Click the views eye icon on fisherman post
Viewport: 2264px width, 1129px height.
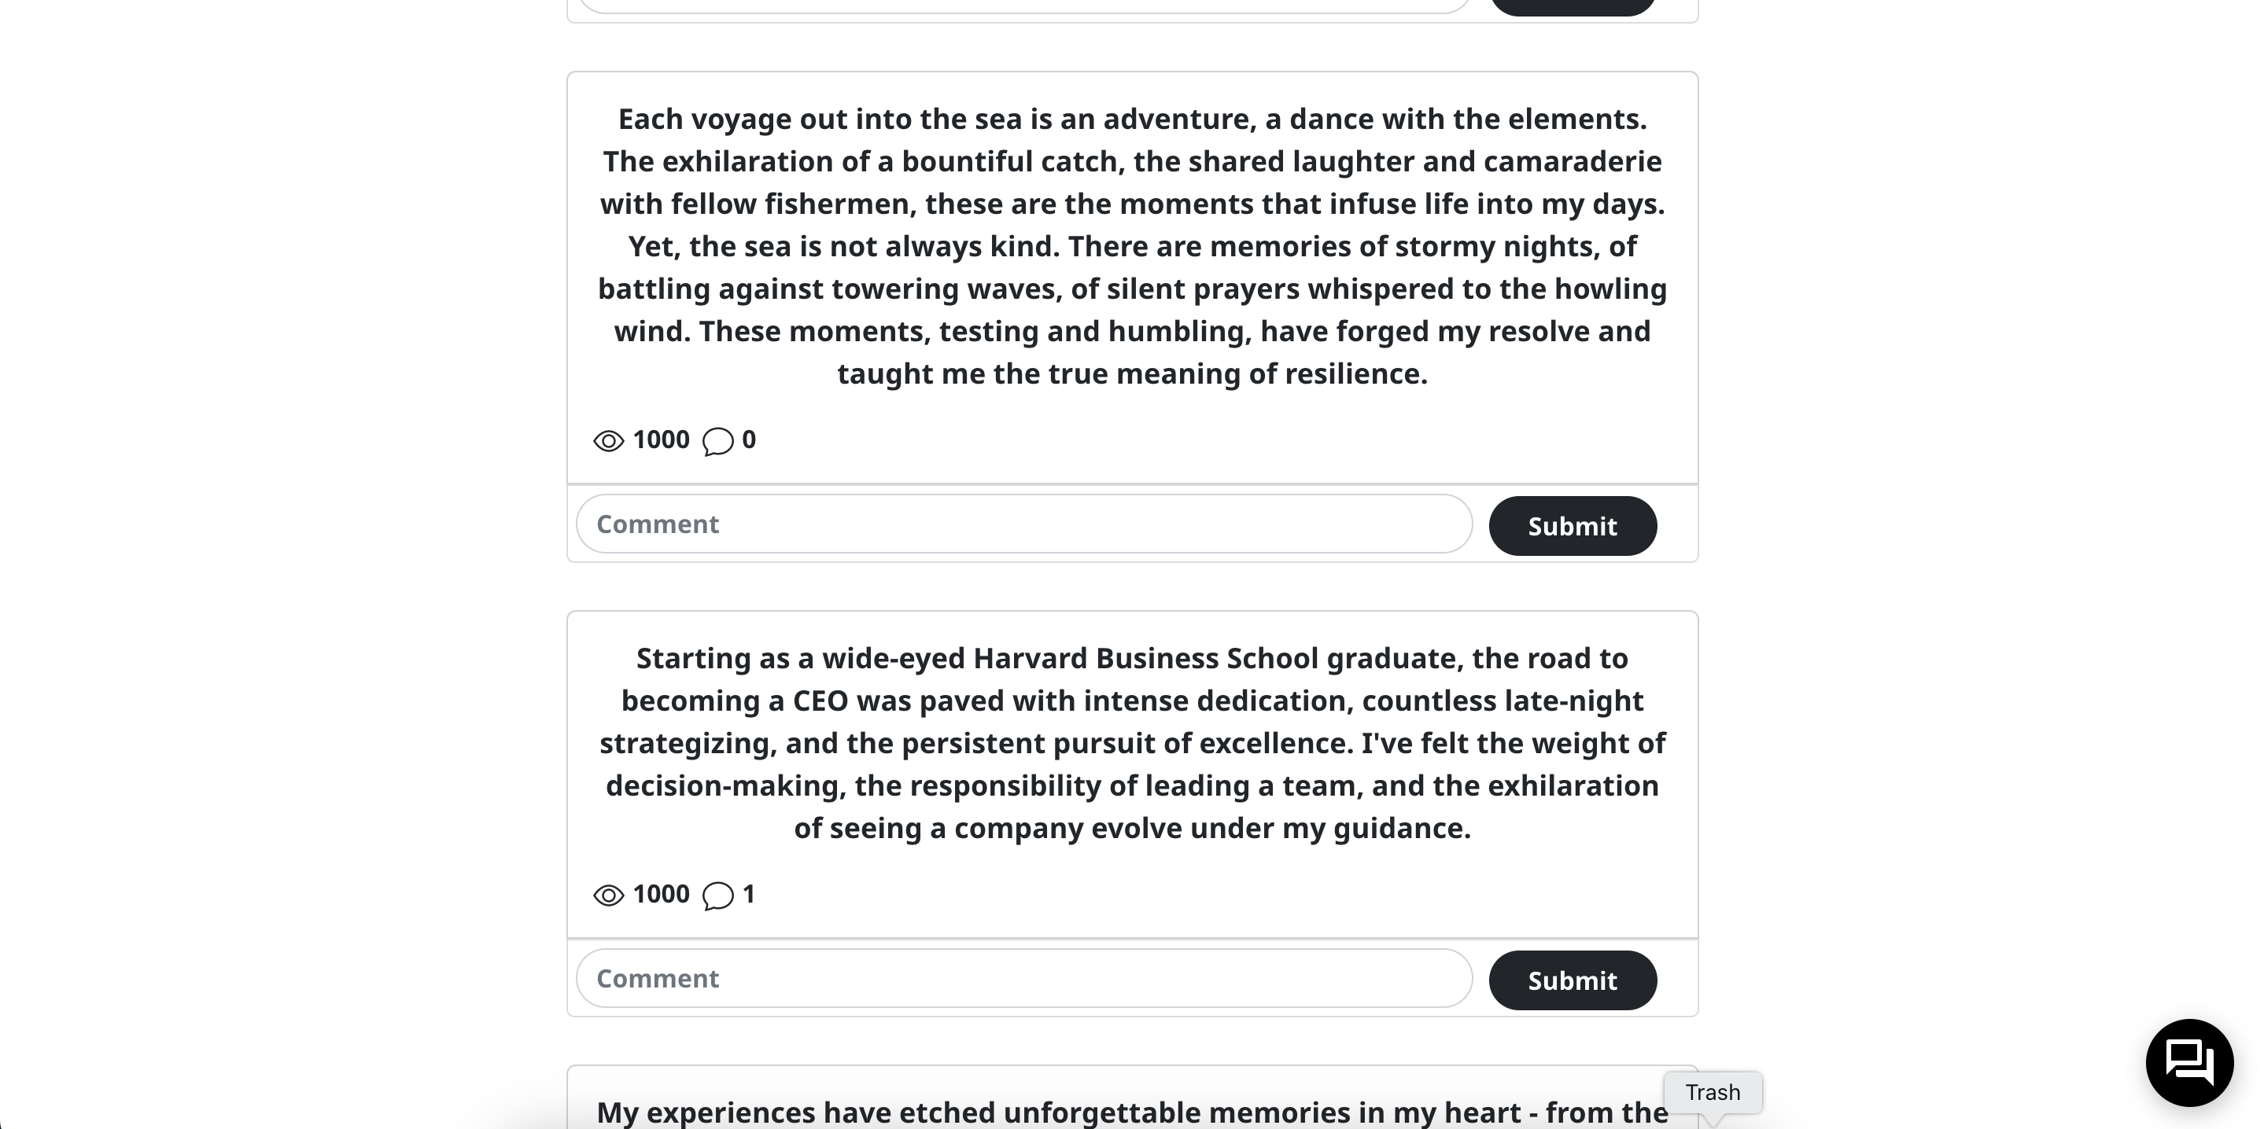pos(608,440)
